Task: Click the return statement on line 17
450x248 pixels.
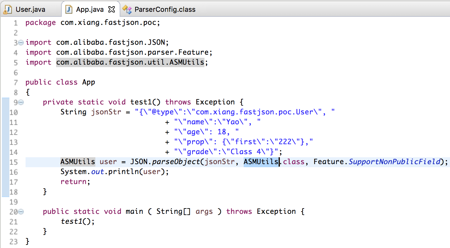Action: (75, 182)
